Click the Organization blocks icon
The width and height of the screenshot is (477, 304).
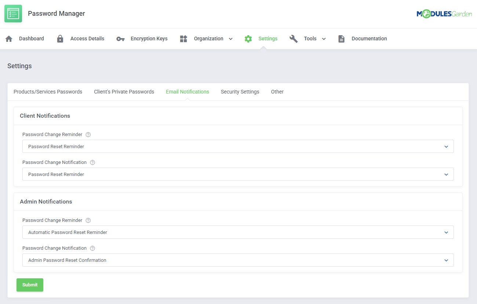point(183,39)
